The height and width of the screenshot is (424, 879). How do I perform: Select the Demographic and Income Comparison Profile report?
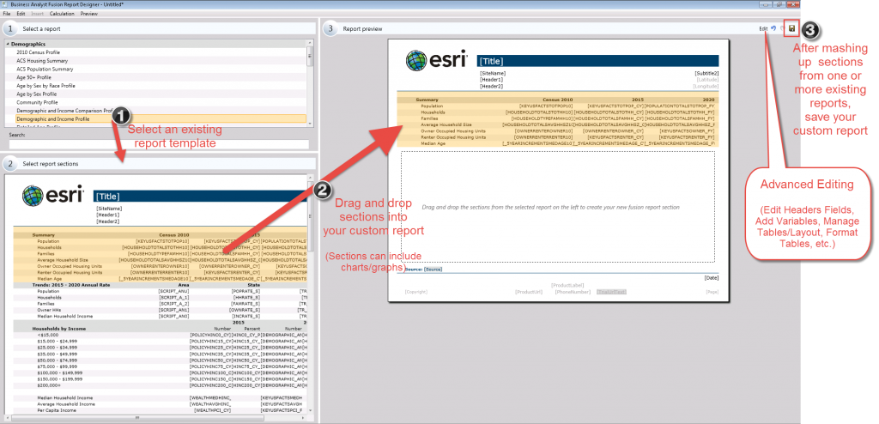tap(156, 111)
